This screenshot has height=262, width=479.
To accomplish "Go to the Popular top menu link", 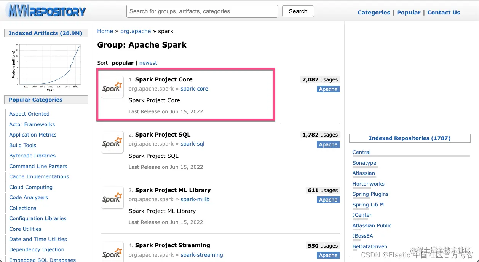I will tap(409, 13).
